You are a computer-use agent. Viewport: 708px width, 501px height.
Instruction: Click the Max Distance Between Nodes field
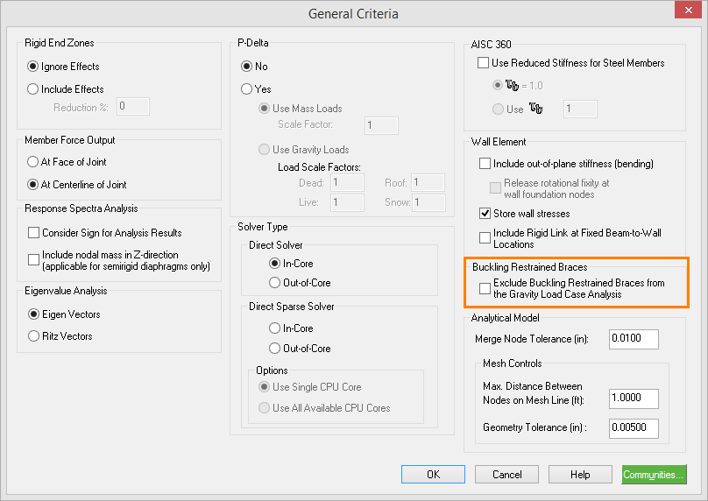click(x=633, y=398)
